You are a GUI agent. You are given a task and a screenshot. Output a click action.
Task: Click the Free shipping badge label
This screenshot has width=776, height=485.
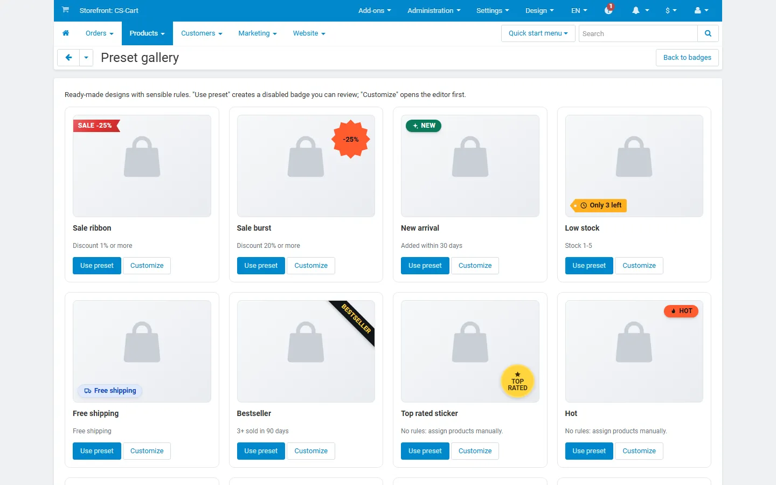(110, 391)
